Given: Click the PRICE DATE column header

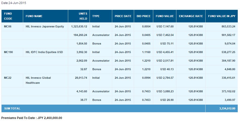Looking at the screenshot, I should [123, 16].
